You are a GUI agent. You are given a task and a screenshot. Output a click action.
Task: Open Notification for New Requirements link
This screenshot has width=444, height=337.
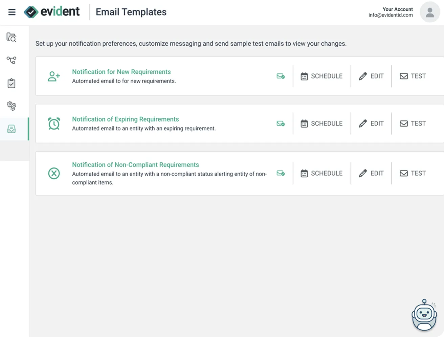(x=121, y=72)
